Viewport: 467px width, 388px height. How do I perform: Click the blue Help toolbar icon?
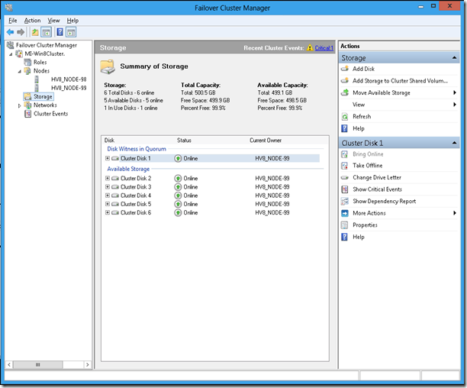point(60,32)
